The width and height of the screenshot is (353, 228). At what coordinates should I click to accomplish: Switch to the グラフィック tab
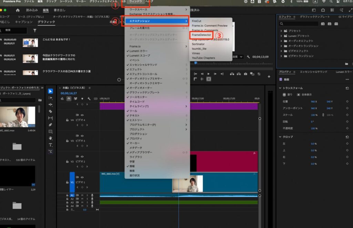pos(46,22)
